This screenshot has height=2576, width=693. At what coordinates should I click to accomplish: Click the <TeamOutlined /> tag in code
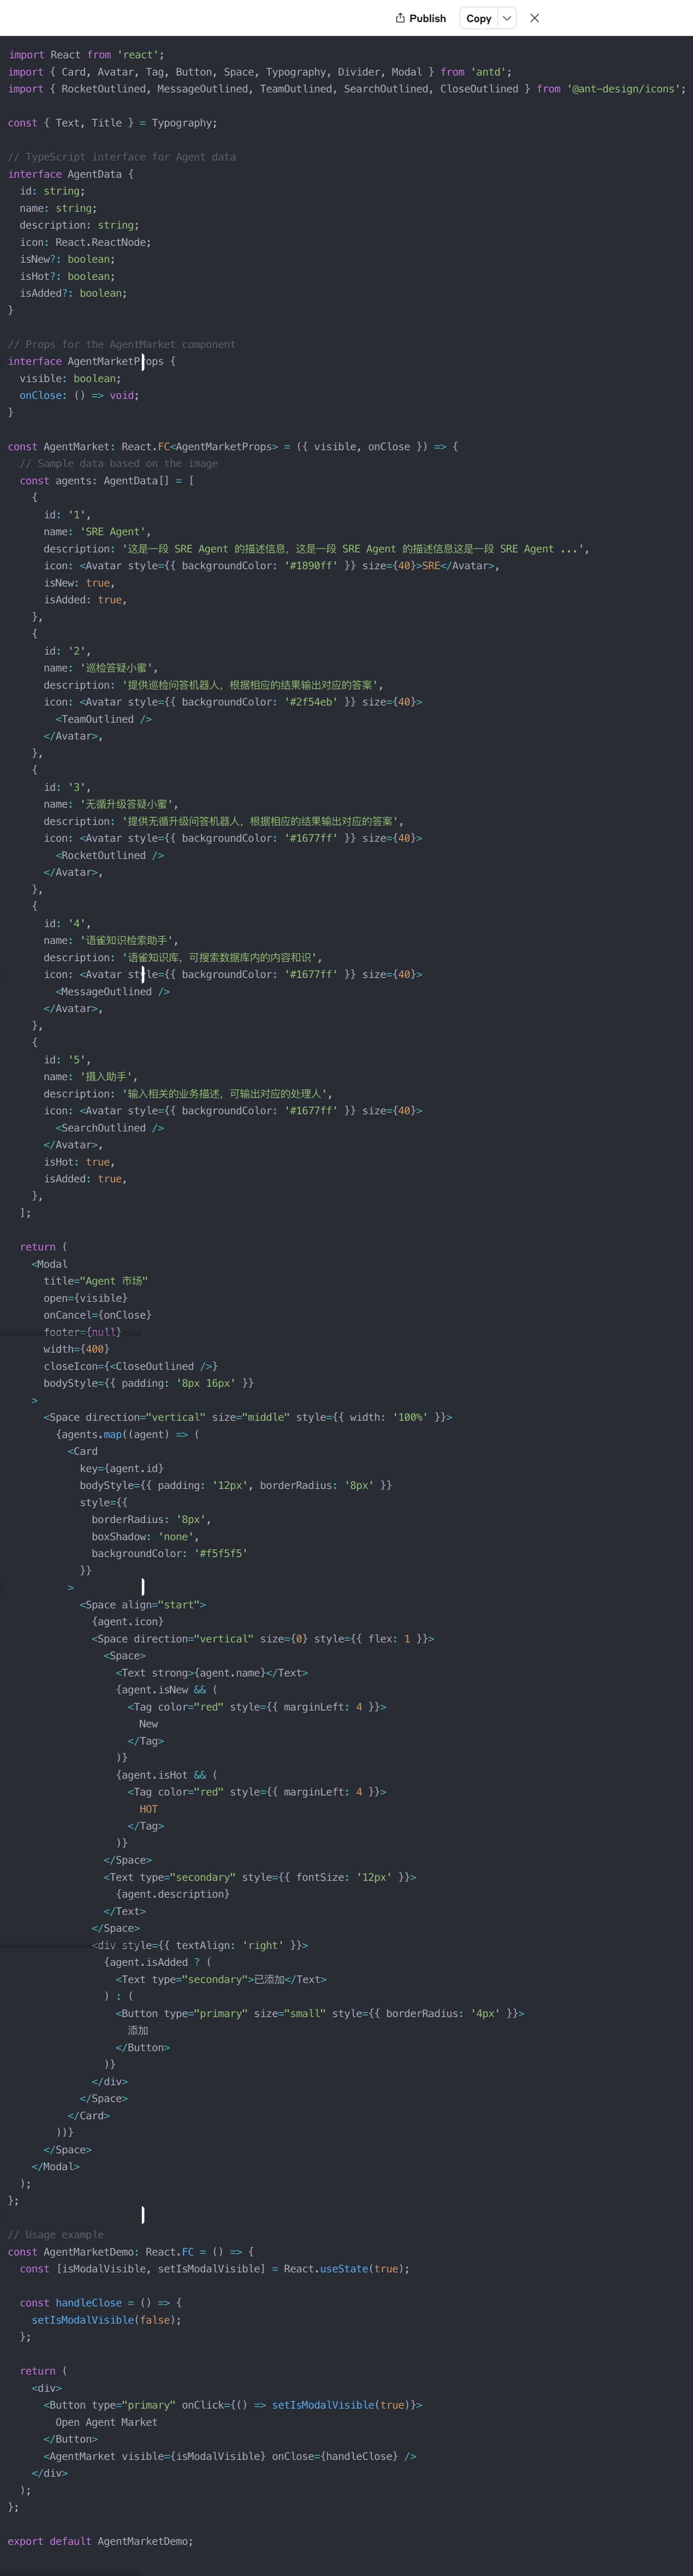tap(104, 719)
